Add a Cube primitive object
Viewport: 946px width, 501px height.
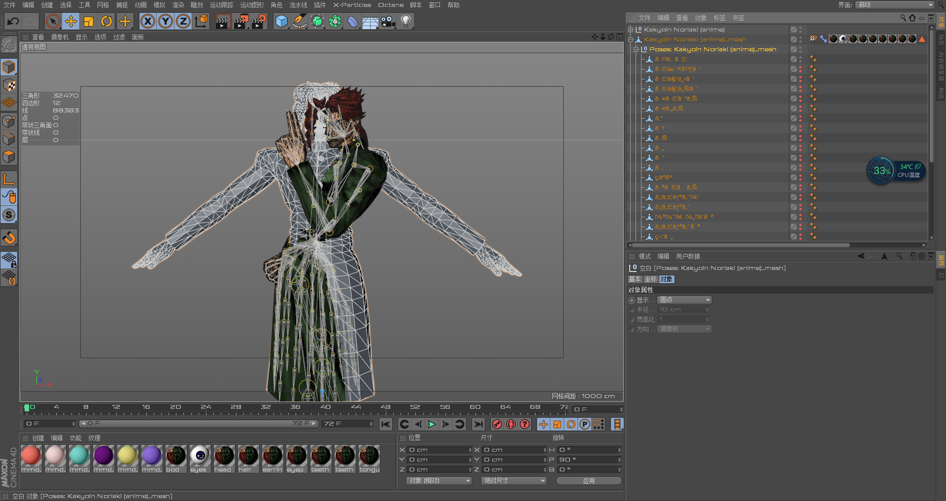[x=281, y=21]
